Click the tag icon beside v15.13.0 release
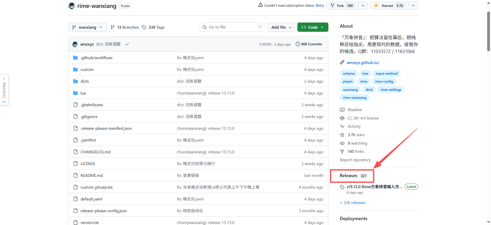 (x=342, y=187)
